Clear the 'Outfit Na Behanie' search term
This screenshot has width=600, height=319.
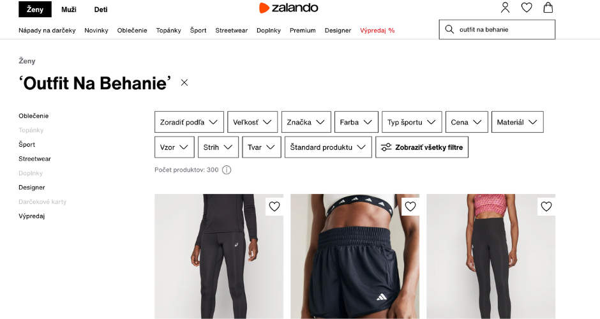click(x=184, y=82)
